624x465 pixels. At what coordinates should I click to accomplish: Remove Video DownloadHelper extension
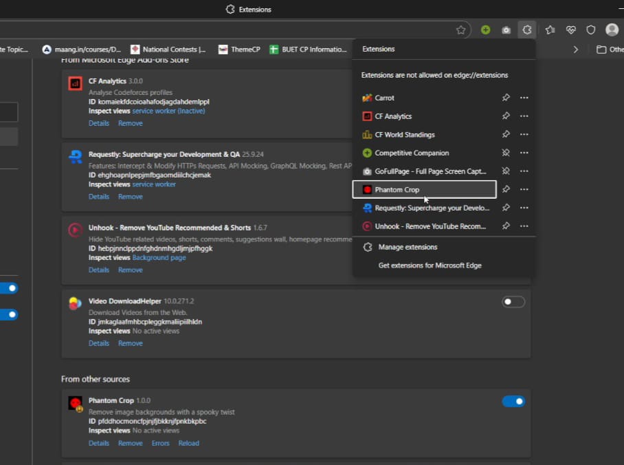pyautogui.click(x=130, y=343)
